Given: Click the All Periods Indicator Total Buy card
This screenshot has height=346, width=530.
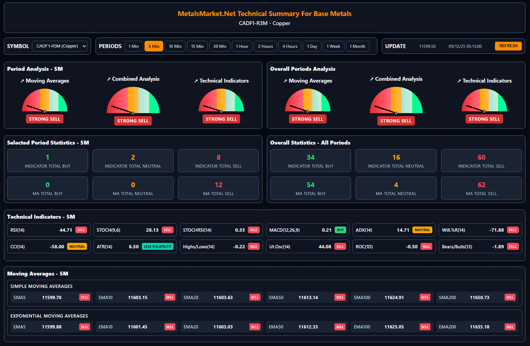Looking at the screenshot, I should 310,160.
